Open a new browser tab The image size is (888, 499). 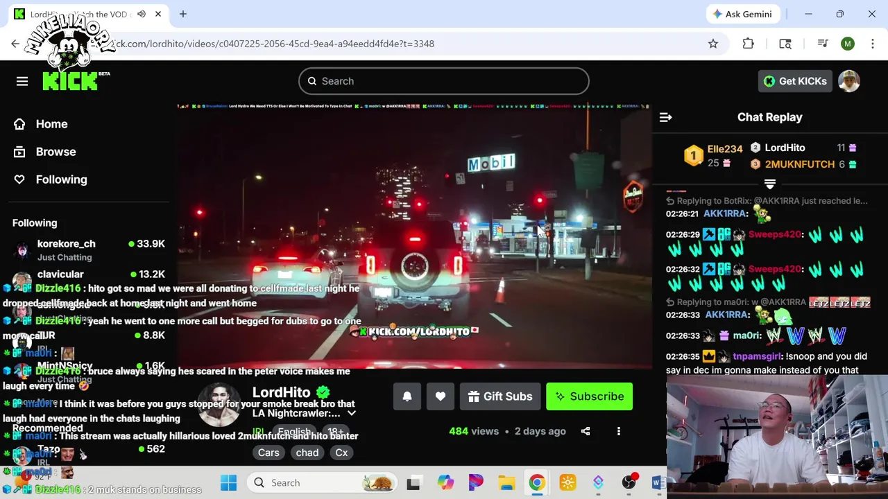click(x=183, y=14)
